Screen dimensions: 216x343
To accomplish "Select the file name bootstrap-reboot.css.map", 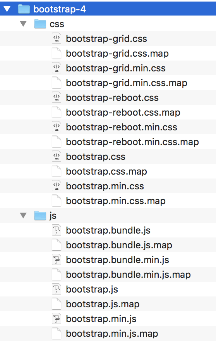I will point(123,113).
